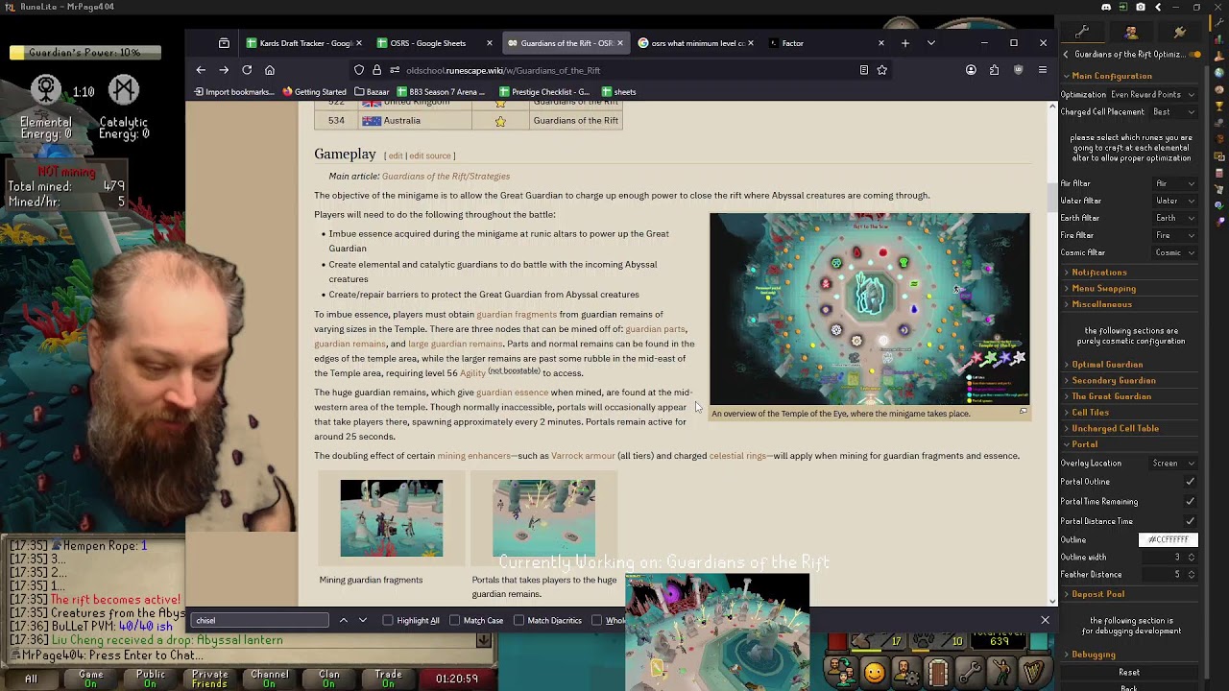Image resolution: width=1229 pixels, height=691 pixels.
Task: Switch to Kards Draft Tracker tab
Action: (x=305, y=43)
